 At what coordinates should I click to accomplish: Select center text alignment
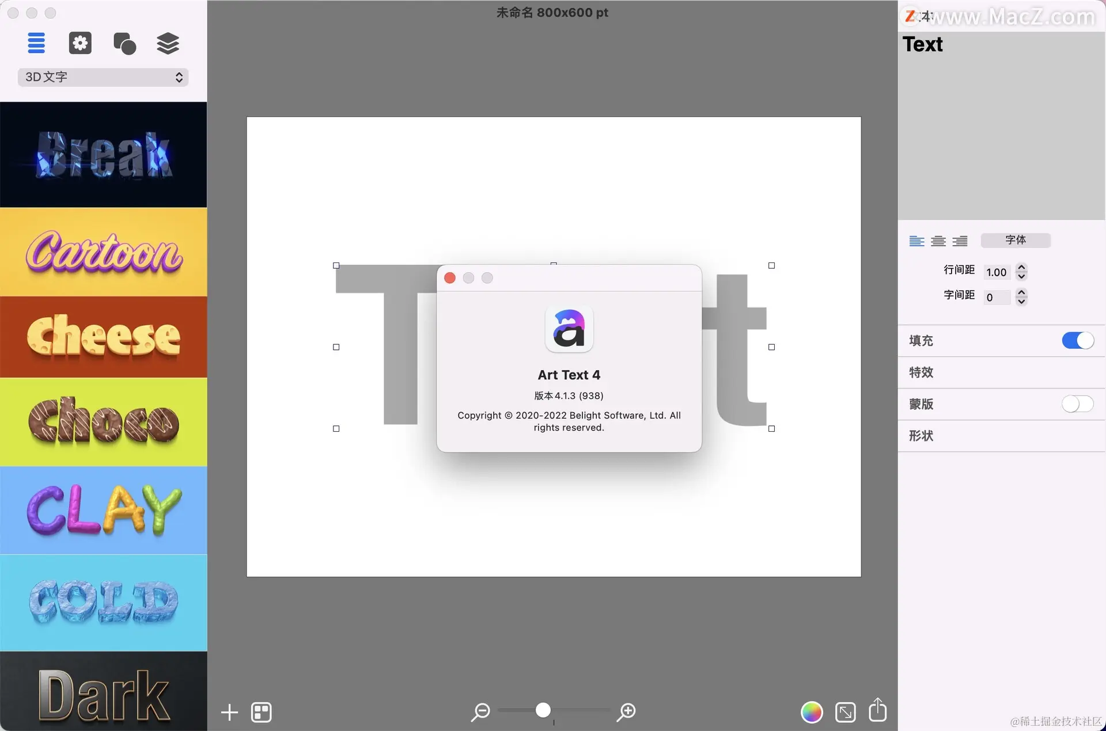tap(938, 241)
